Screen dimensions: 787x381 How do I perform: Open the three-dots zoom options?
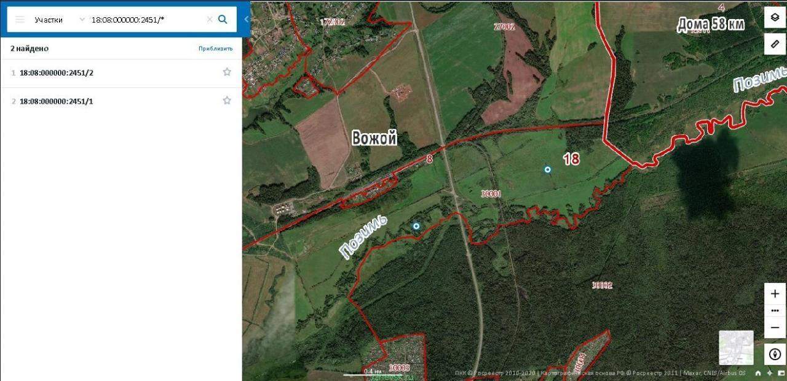click(x=775, y=311)
